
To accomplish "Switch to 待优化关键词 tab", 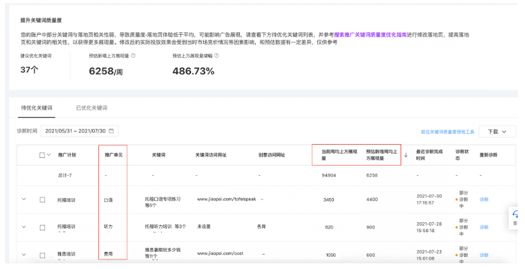I will [36, 108].
